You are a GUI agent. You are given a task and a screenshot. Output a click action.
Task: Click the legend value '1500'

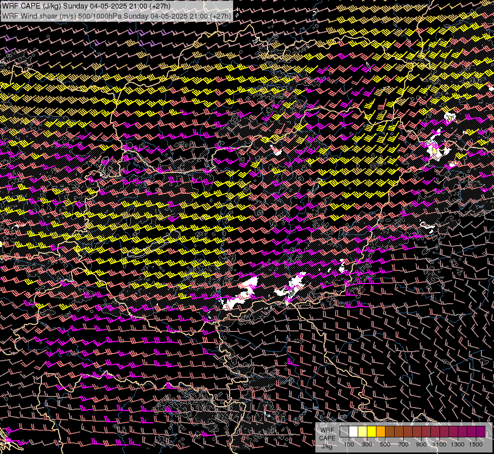click(476, 444)
